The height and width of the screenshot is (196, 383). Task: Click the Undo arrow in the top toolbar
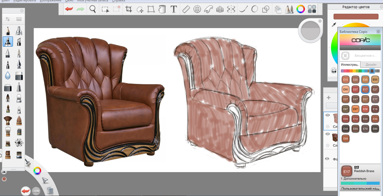(69, 9)
